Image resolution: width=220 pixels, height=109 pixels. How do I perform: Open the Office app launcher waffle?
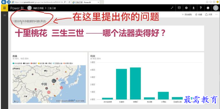pyautogui.click(x=4, y=8)
